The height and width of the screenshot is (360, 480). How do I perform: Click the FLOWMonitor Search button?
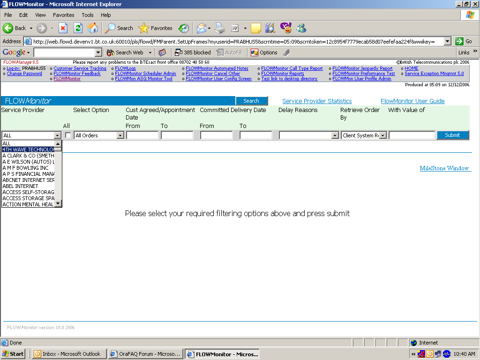[251, 101]
